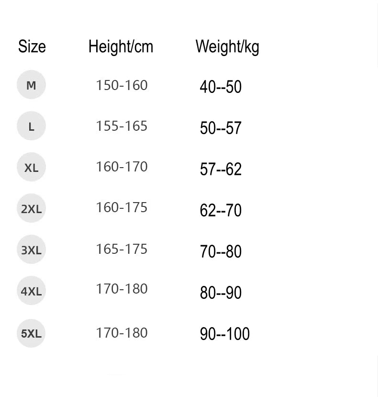Screen dimensions: 378x397
Task: Select the 40--50 weight value
Action: click(221, 87)
